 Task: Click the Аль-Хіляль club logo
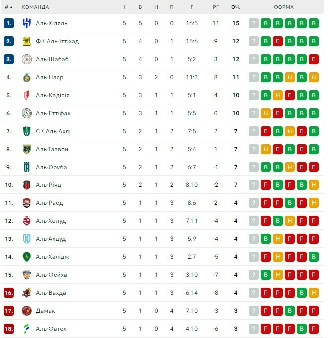click(27, 23)
